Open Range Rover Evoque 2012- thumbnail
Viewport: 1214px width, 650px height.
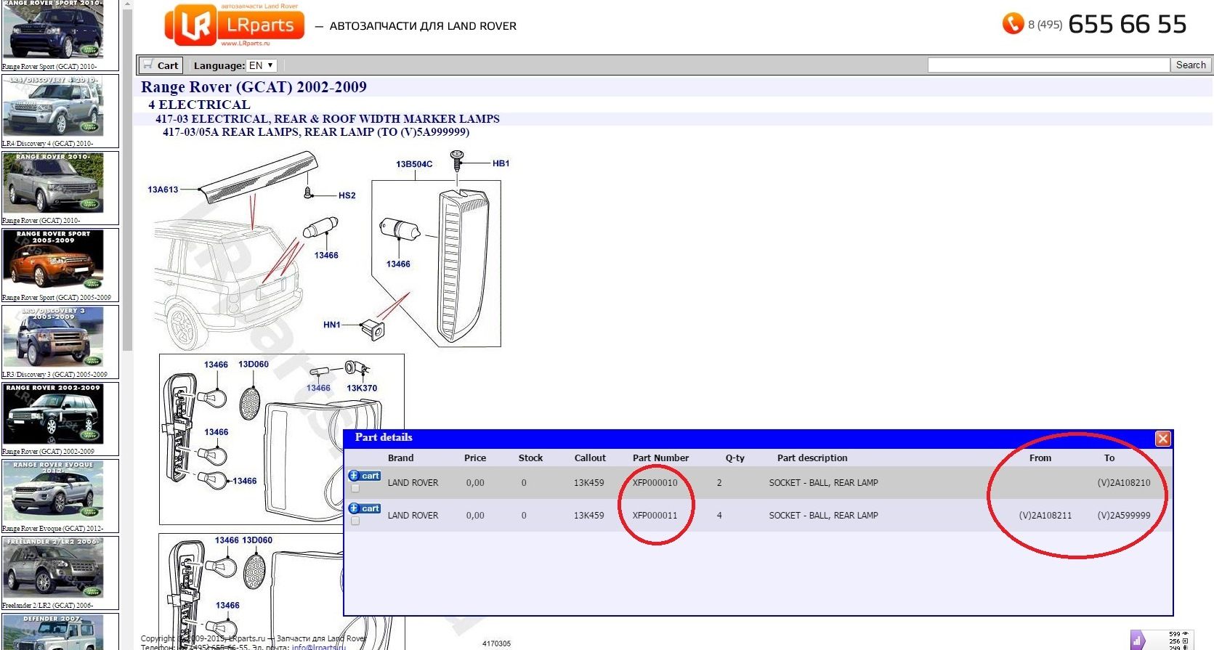(53, 492)
